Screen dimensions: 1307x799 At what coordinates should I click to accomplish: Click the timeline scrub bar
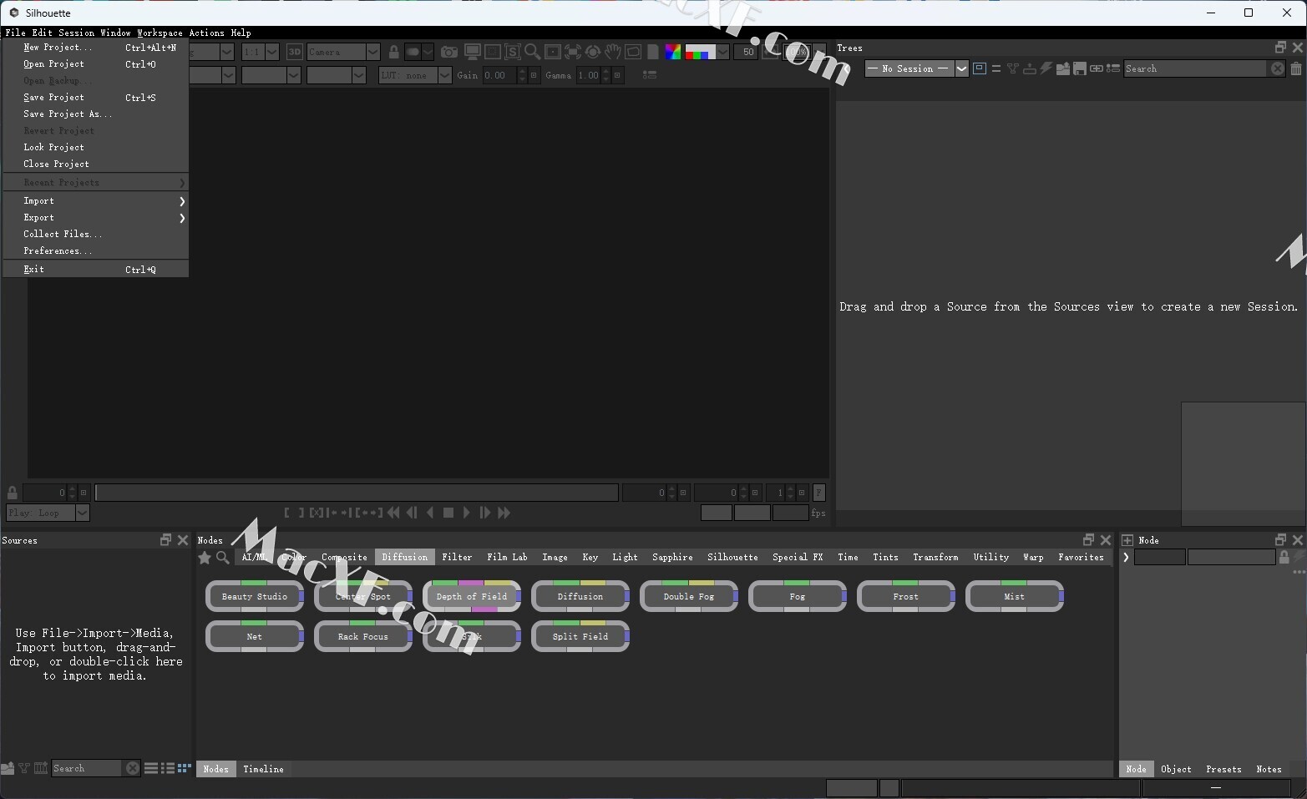pyautogui.click(x=357, y=493)
